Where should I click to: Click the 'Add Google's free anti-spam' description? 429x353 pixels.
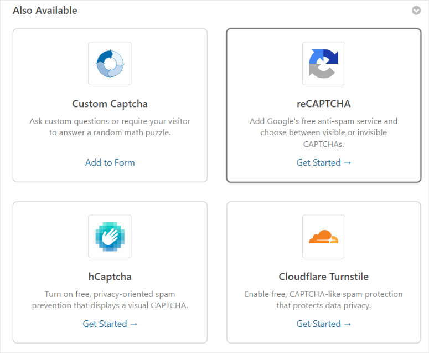coord(324,132)
